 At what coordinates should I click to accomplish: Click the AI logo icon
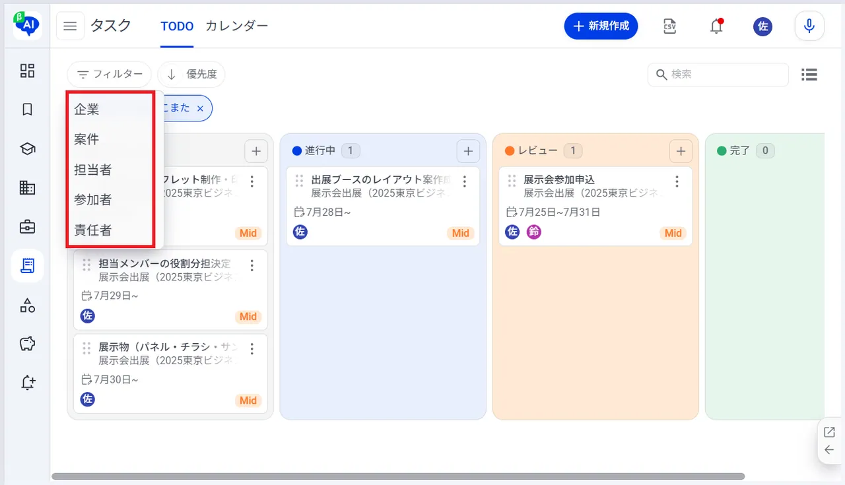point(27,25)
